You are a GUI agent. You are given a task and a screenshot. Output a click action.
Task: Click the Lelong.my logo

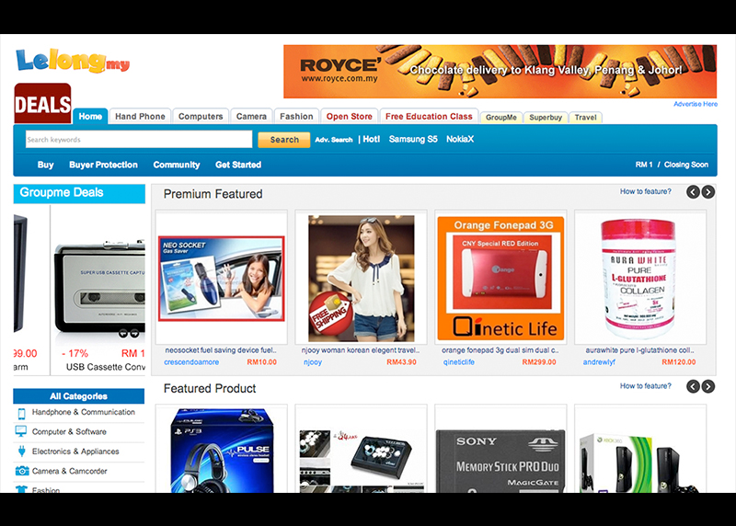pyautogui.click(x=73, y=62)
